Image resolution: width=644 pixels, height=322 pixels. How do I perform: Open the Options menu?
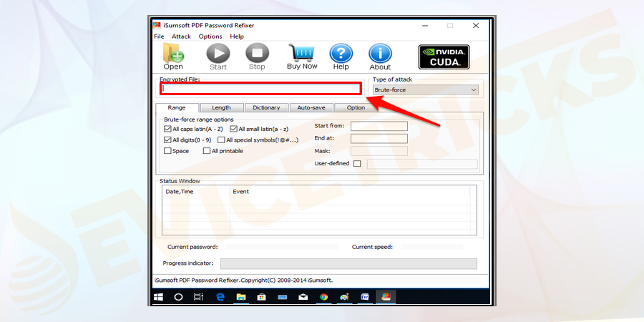tap(210, 36)
